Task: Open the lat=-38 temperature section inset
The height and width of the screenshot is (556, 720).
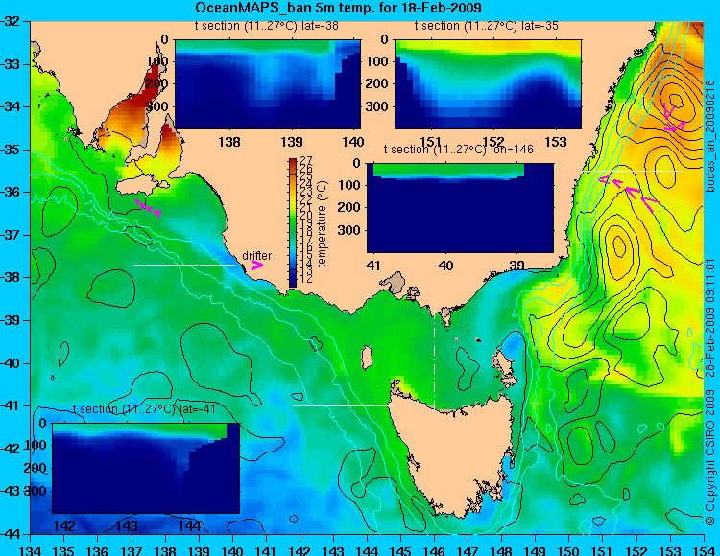Action: point(268,84)
